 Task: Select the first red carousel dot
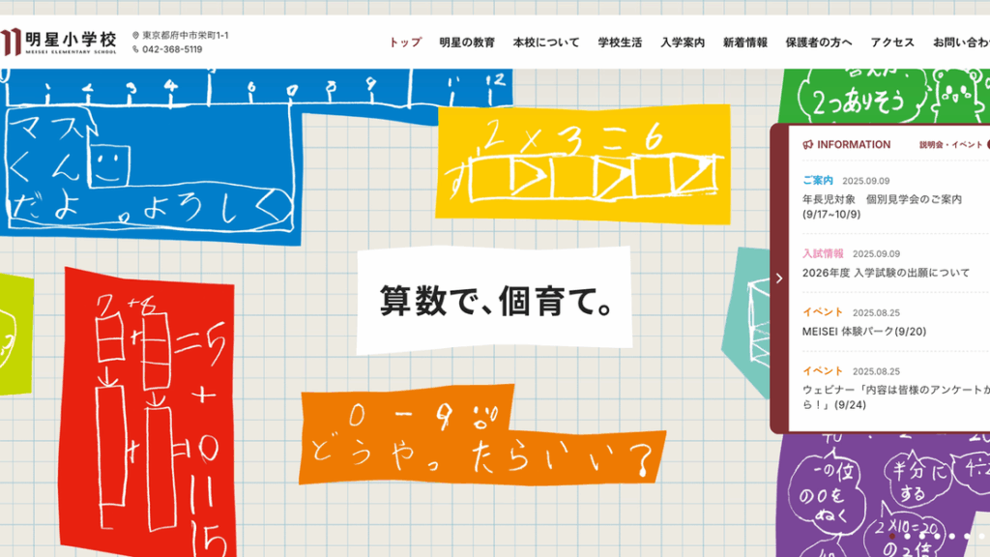coord(892,535)
